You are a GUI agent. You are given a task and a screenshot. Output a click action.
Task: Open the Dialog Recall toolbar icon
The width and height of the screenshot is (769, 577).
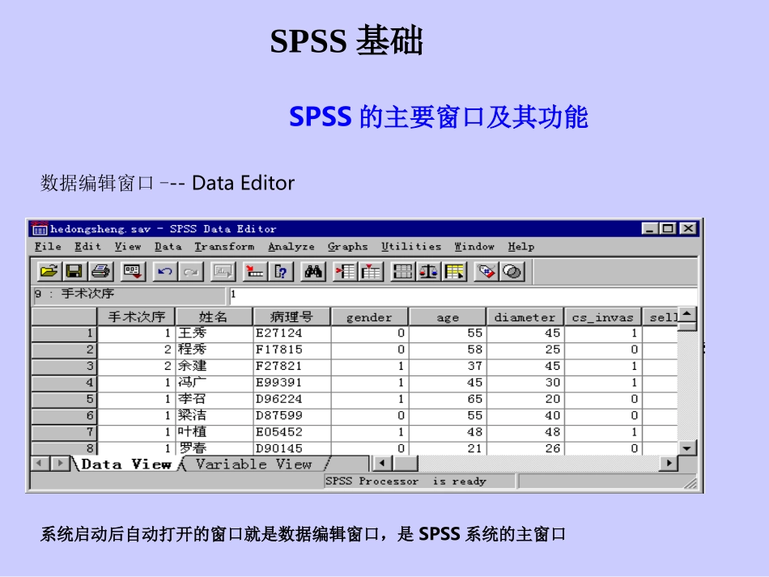pos(133,271)
